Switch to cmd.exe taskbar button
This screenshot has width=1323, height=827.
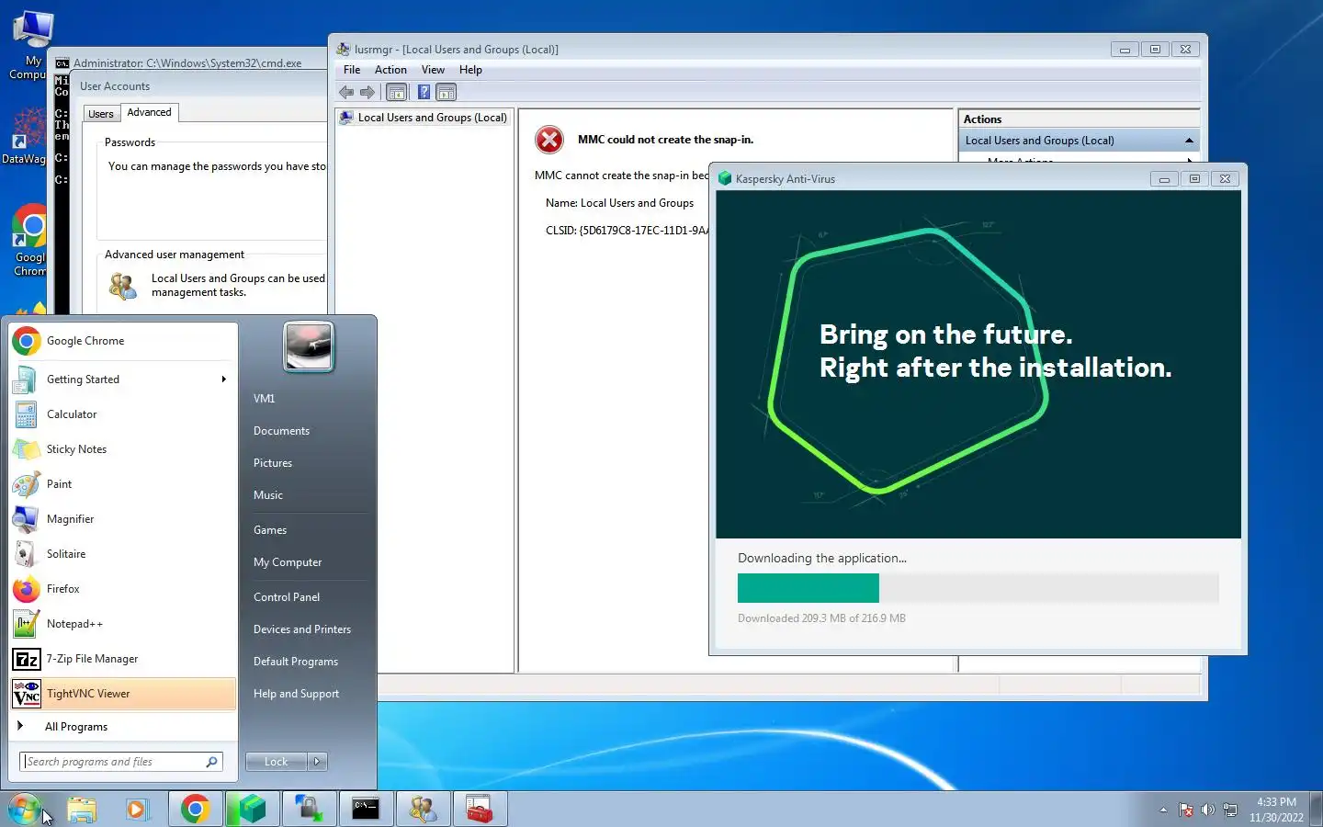point(366,810)
